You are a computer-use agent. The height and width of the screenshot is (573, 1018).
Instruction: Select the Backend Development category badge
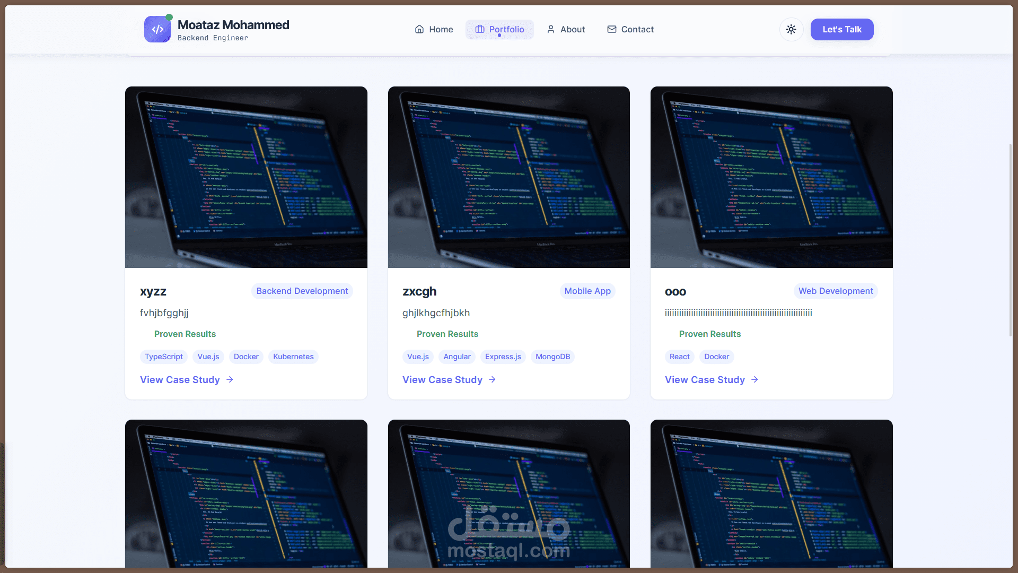point(302,291)
